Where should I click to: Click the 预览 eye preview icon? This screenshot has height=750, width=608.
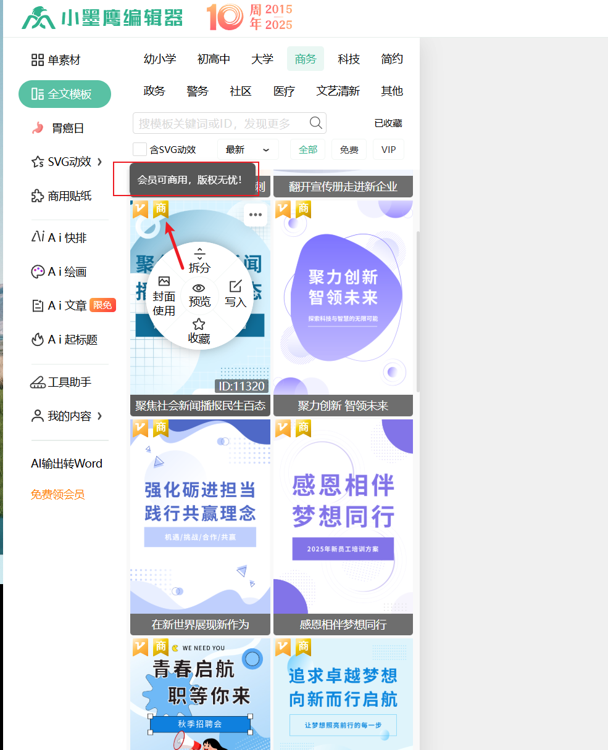click(x=199, y=288)
